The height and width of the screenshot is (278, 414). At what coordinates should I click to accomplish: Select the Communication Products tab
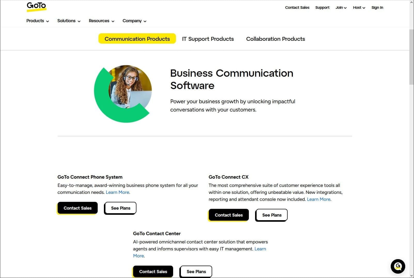click(x=137, y=39)
